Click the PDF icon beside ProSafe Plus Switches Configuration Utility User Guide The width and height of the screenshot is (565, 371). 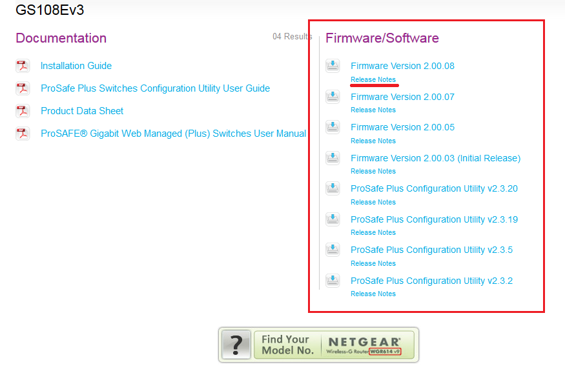click(x=23, y=88)
